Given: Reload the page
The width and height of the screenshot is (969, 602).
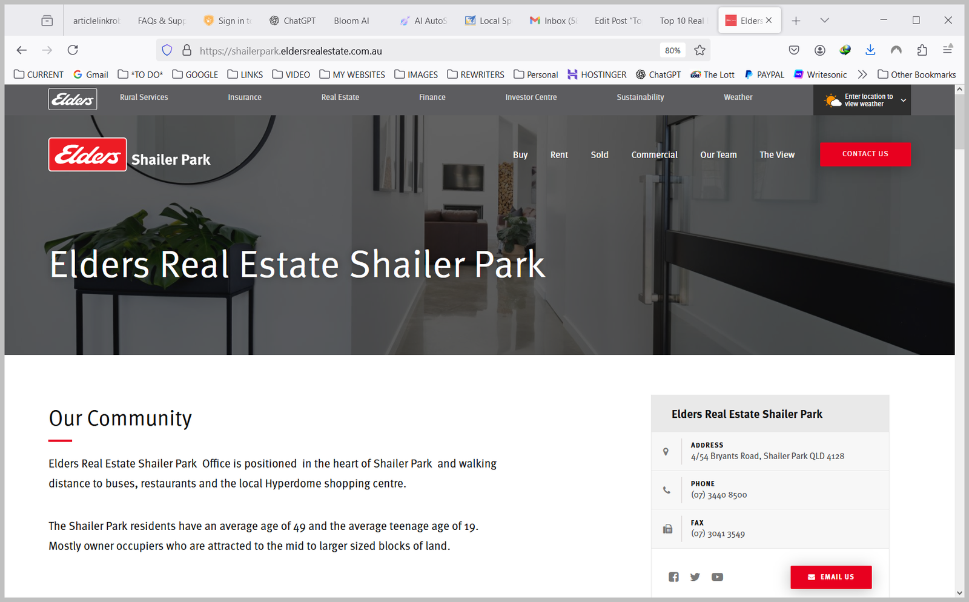Looking at the screenshot, I should coord(73,50).
